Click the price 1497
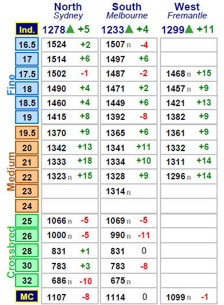Image resolution: width=224 pixels, height=305 pixels. [115, 59]
